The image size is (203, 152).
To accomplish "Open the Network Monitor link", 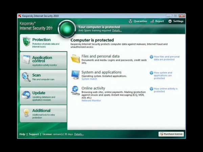I will [x=91, y=101].
